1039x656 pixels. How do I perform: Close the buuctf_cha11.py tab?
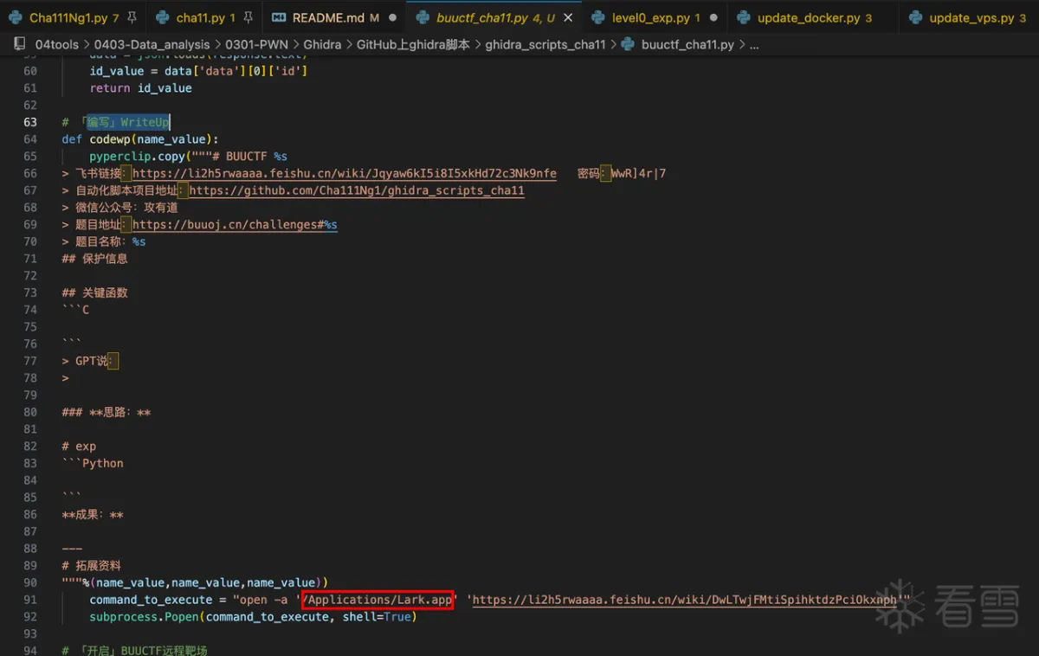(x=570, y=17)
